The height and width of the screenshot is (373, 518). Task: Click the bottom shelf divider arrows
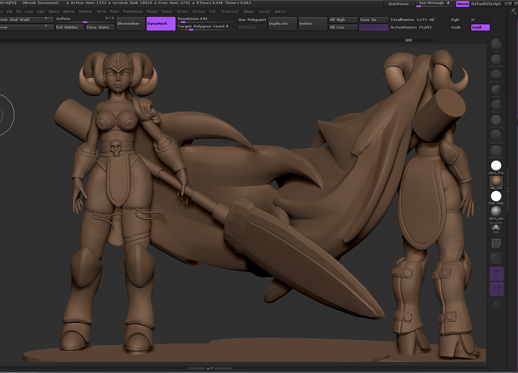click(x=210, y=368)
